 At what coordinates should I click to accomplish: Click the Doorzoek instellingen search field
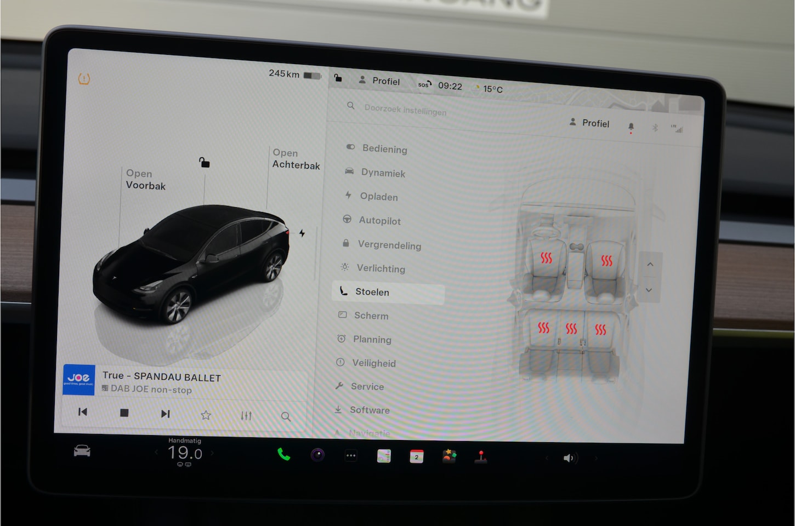coord(405,110)
